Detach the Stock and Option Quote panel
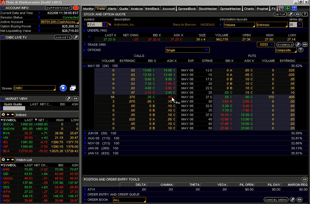The width and height of the screenshot is (310, 204). pyautogui.click(x=291, y=14)
